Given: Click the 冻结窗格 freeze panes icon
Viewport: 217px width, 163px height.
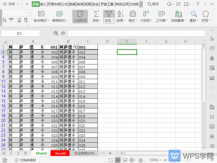Looking at the screenshot, I should pos(178,14).
